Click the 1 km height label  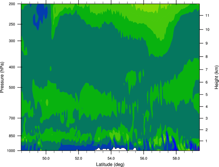tap(206, 141)
